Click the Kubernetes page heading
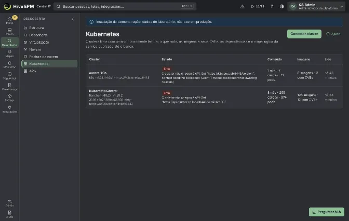 pyautogui.click(x=102, y=34)
